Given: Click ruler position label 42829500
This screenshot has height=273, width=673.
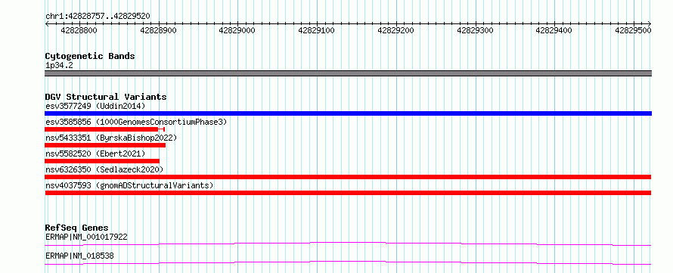Looking at the screenshot, I should click(x=633, y=30).
